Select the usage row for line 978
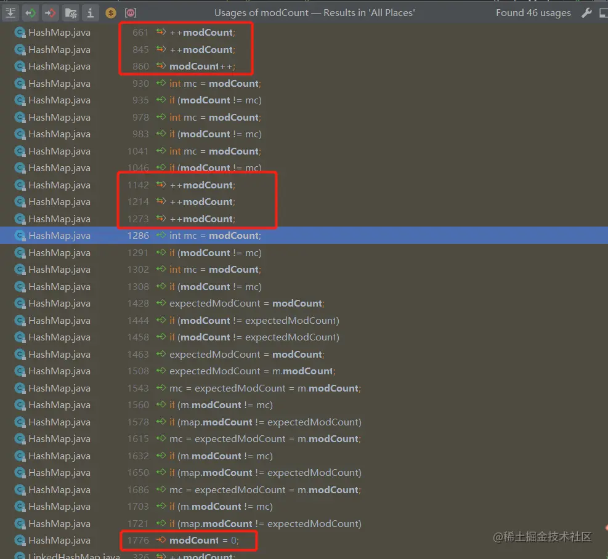Screen dimensions: 608x559 coord(304,117)
